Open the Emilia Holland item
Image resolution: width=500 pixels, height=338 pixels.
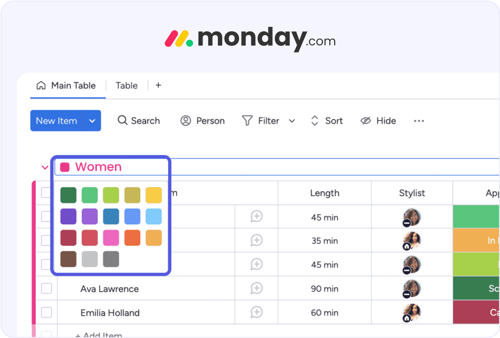coord(110,313)
